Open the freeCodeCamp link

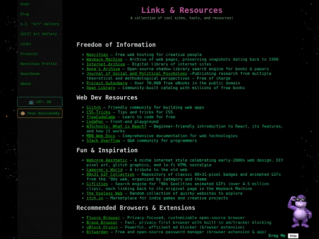click(100, 117)
